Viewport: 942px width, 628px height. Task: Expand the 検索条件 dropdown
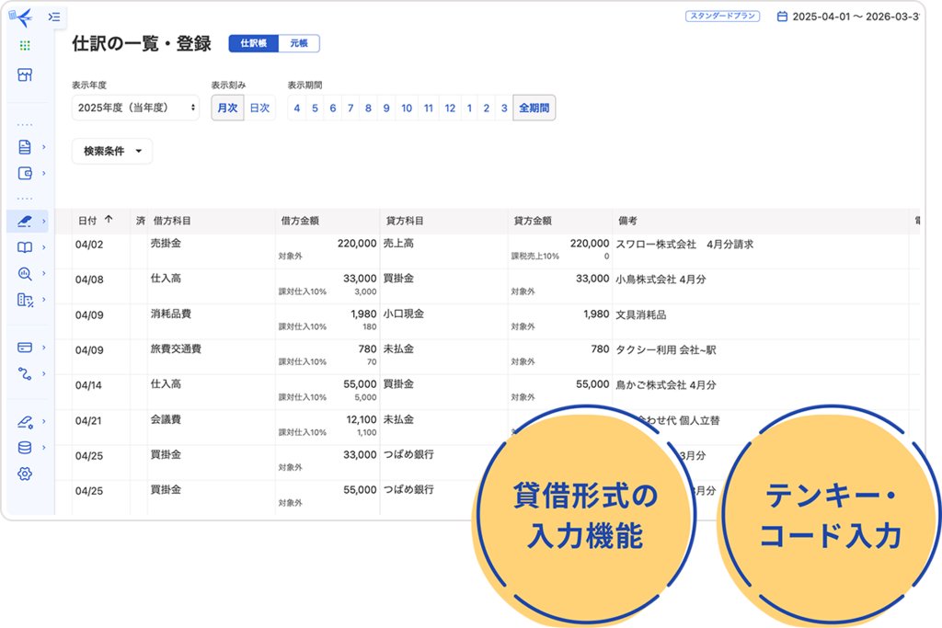tap(112, 152)
